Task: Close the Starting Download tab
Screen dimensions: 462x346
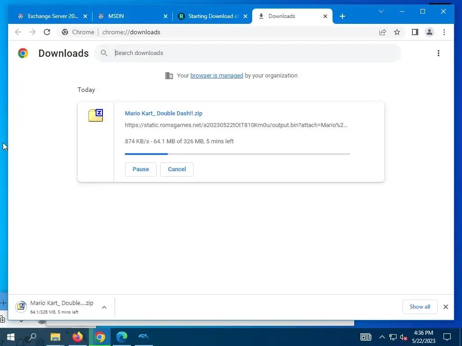Action: click(245, 16)
